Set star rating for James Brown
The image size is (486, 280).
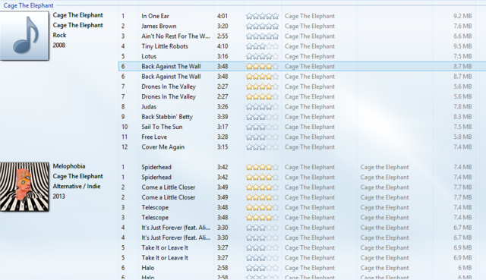(262, 26)
